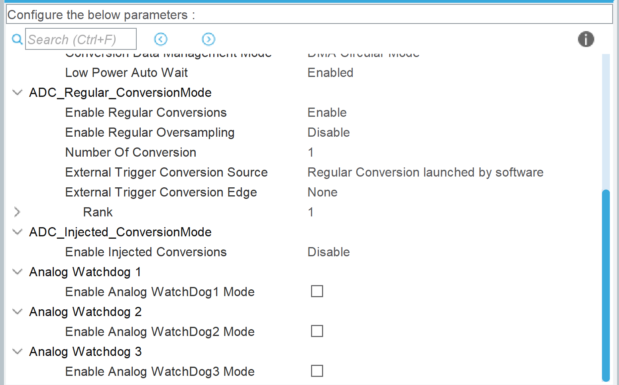Focus the Search (Ctrl+F) field
The height and width of the screenshot is (385, 619).
(81, 39)
